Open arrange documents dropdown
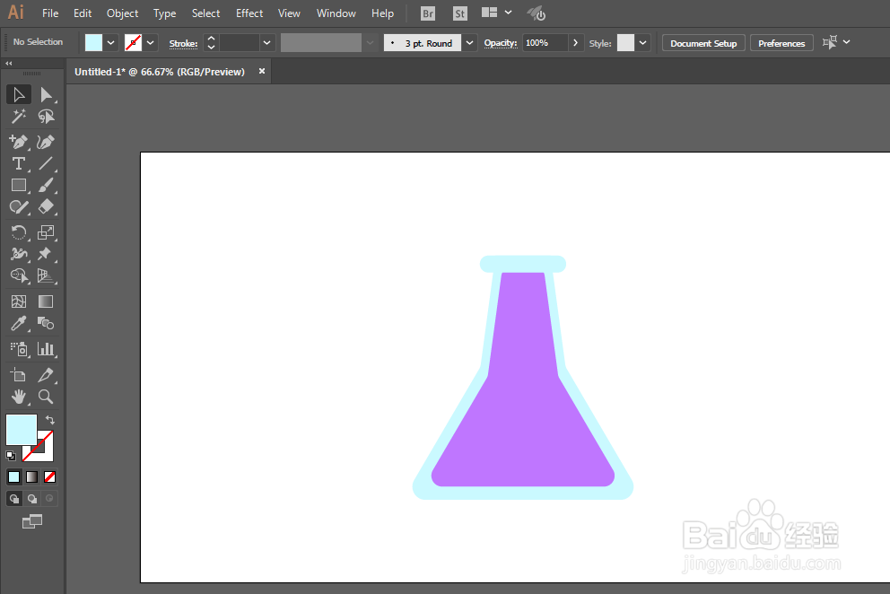 click(497, 13)
